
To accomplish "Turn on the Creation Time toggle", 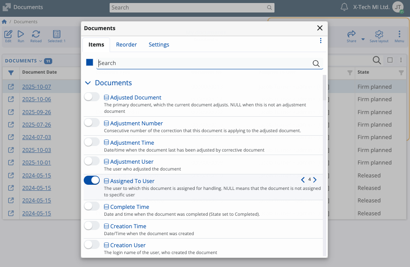I will 91,226.
